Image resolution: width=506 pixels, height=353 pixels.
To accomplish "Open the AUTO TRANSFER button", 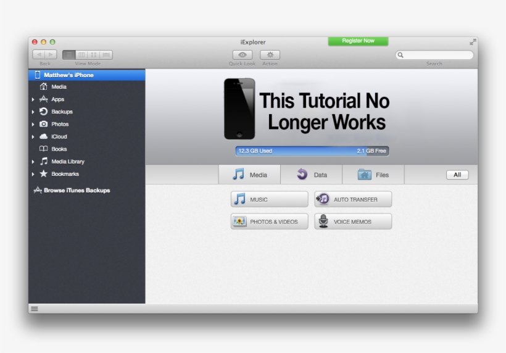I will [353, 199].
